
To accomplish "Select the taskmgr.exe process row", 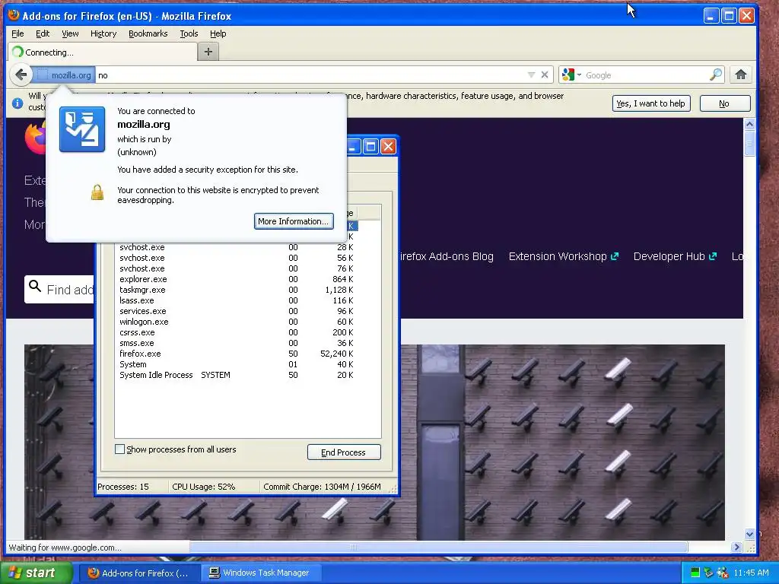I will pyautogui.click(x=236, y=290).
